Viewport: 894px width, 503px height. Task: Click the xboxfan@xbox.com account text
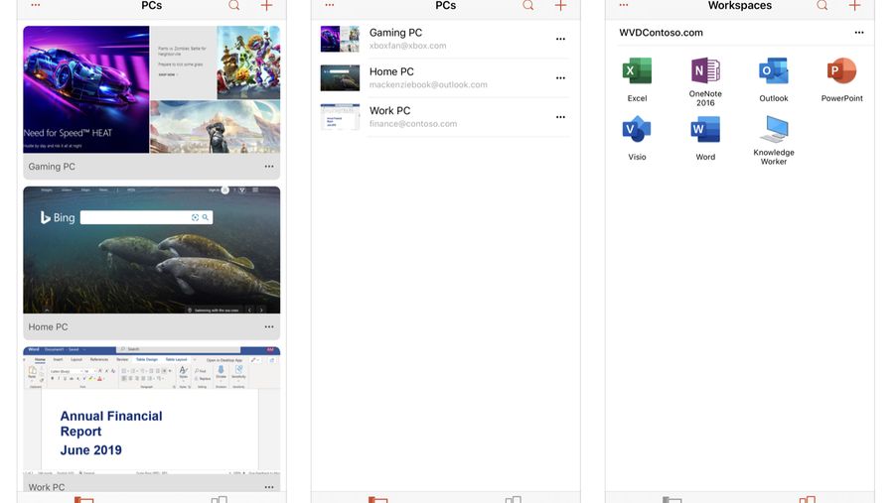pyautogui.click(x=407, y=46)
